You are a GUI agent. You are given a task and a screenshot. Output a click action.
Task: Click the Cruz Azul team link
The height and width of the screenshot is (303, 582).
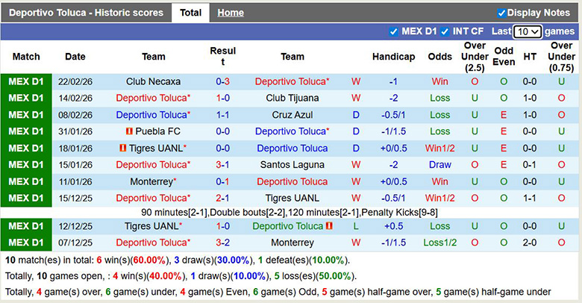[292, 115]
